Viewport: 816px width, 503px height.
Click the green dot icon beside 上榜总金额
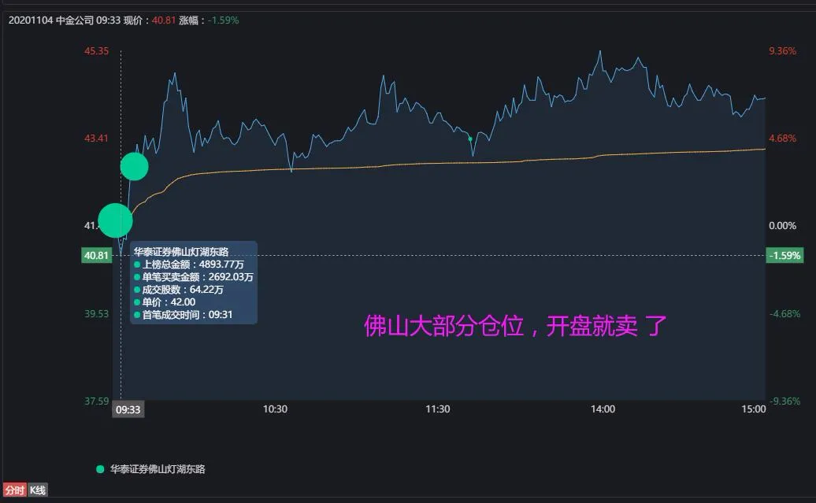[x=136, y=264]
